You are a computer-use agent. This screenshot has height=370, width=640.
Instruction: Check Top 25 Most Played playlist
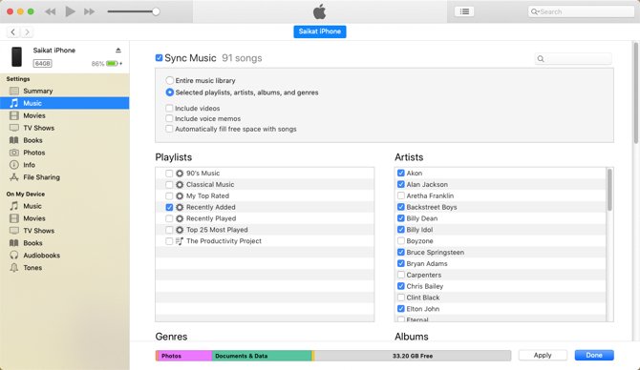[169, 230]
